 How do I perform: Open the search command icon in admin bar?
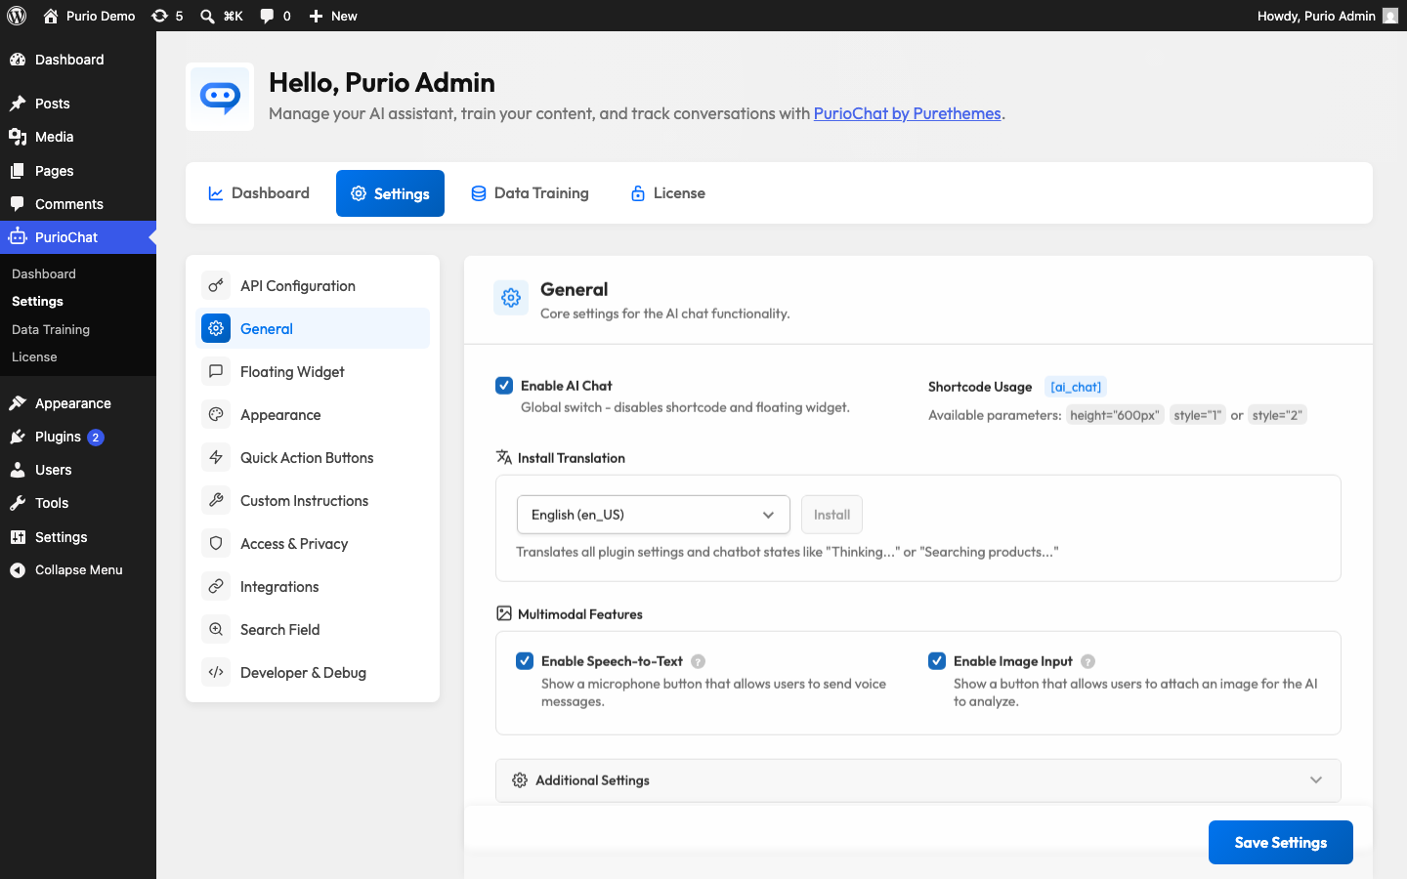[207, 16]
